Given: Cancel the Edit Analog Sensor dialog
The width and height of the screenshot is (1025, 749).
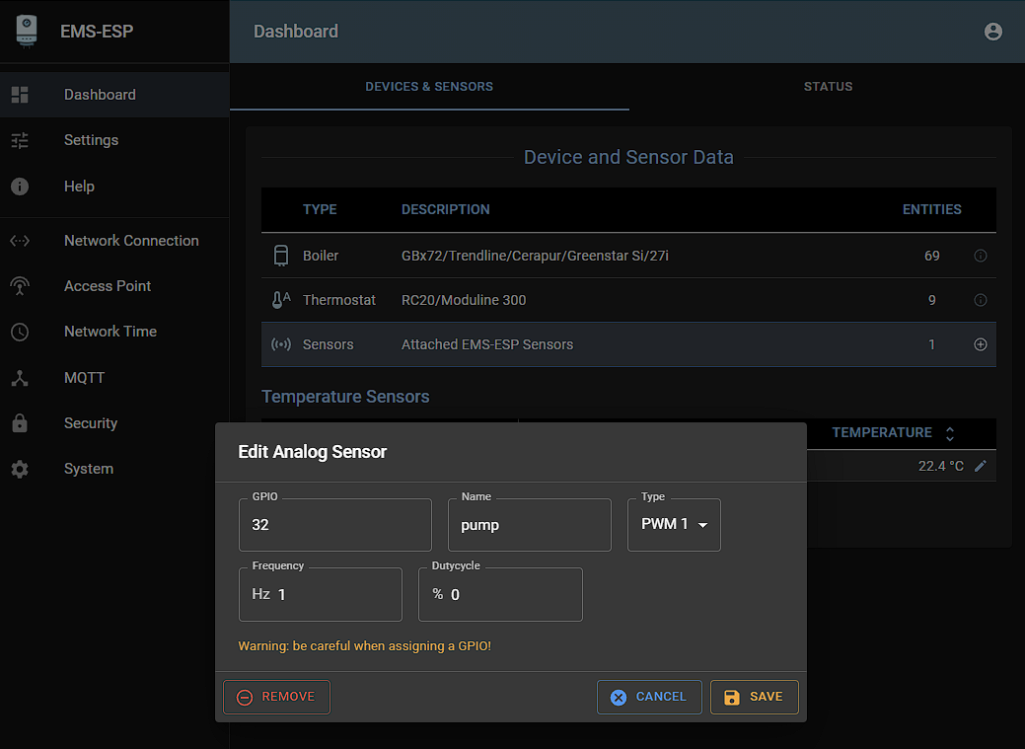Looking at the screenshot, I should [x=648, y=697].
